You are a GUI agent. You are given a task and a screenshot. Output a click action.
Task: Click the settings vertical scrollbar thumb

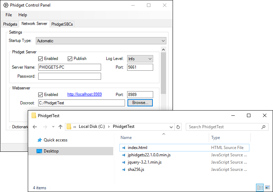(164, 73)
